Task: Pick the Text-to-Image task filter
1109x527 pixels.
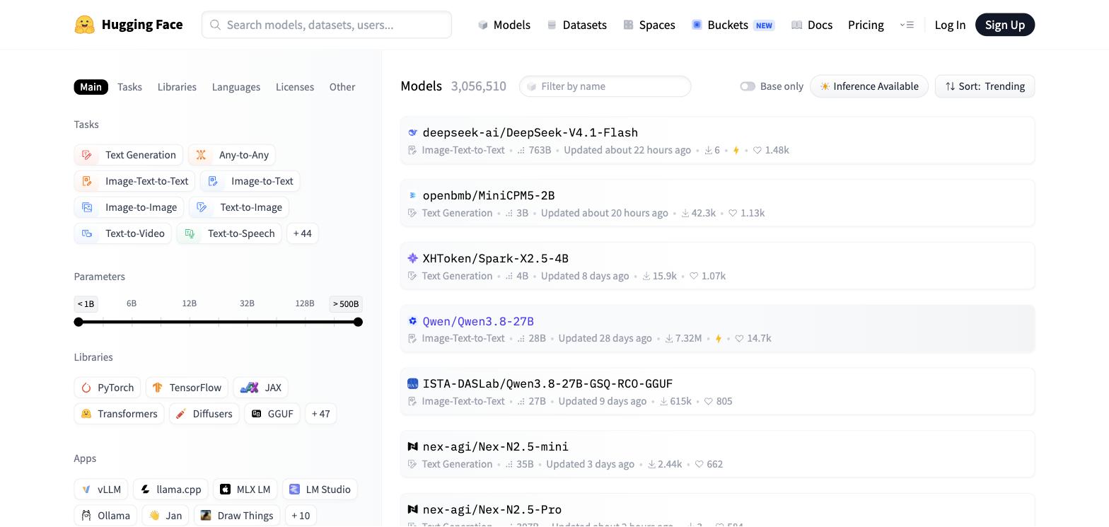Action: pyautogui.click(x=239, y=207)
